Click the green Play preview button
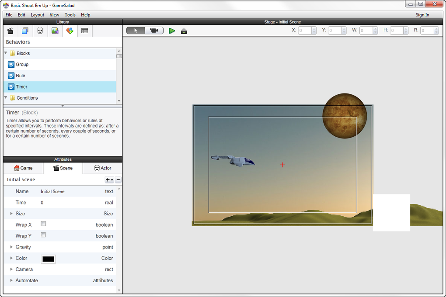The height and width of the screenshot is (297, 446). [172, 31]
